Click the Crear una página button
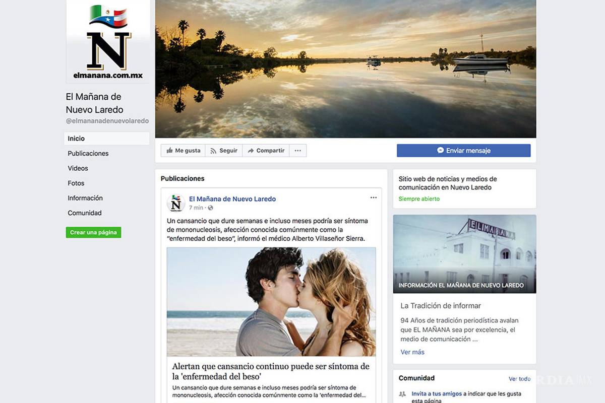Image resolution: width=605 pixels, height=403 pixels. 93,232
